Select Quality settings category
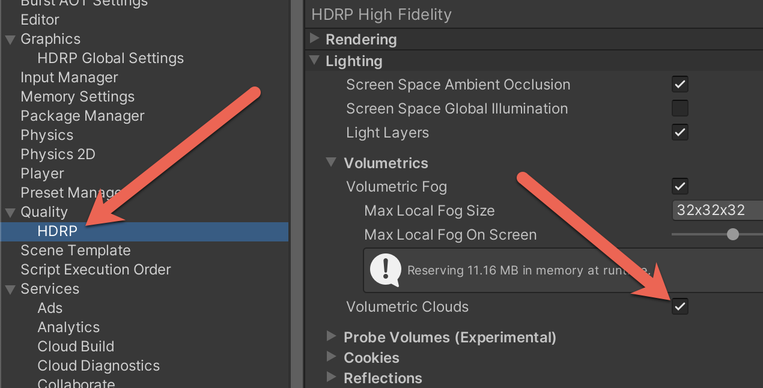The width and height of the screenshot is (763, 388). click(44, 212)
